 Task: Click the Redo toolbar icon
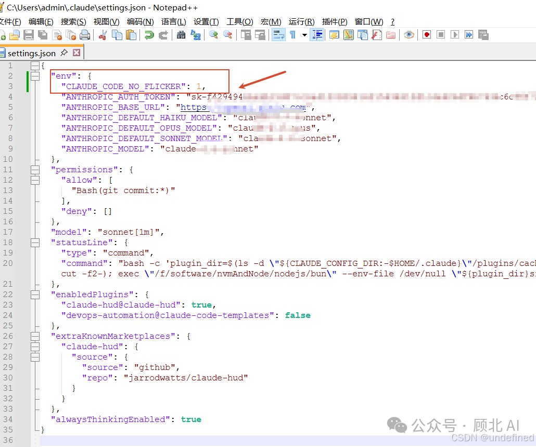point(163,35)
